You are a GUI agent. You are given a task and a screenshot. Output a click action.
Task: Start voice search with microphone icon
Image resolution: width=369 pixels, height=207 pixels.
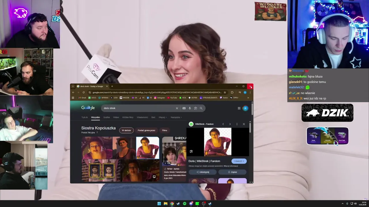pyautogui.click(x=190, y=108)
